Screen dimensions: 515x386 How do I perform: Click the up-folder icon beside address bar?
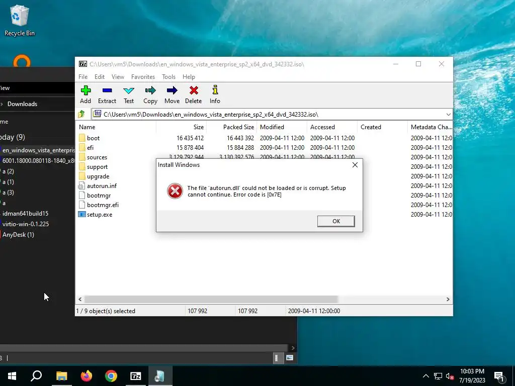click(x=81, y=114)
